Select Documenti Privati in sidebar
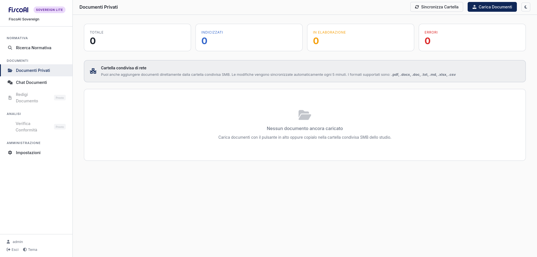 [36, 70]
